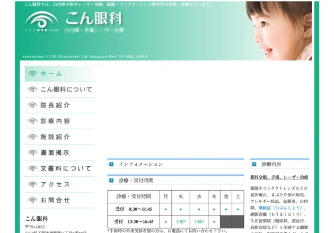The width and height of the screenshot is (334, 233).
Task: Click the 受付 8:30〜11:45 table cell
Action: (x=134, y=209)
